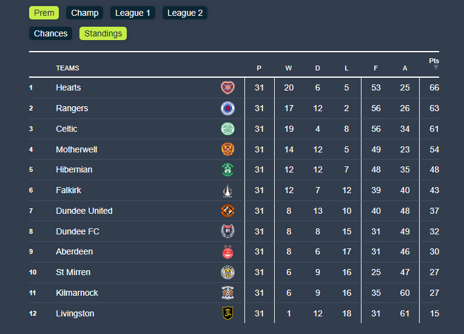The image size is (464, 334).
Task: Click the W wins column header
Action: [289, 68]
